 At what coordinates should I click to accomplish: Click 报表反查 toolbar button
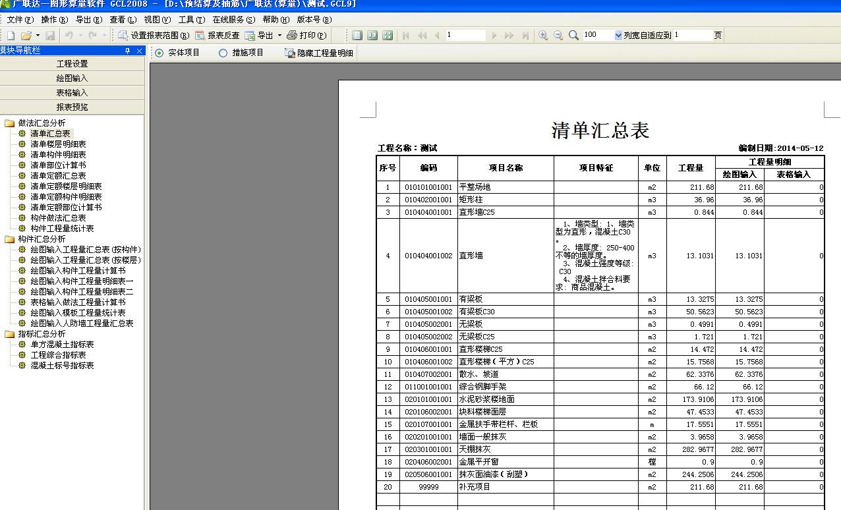click(217, 35)
